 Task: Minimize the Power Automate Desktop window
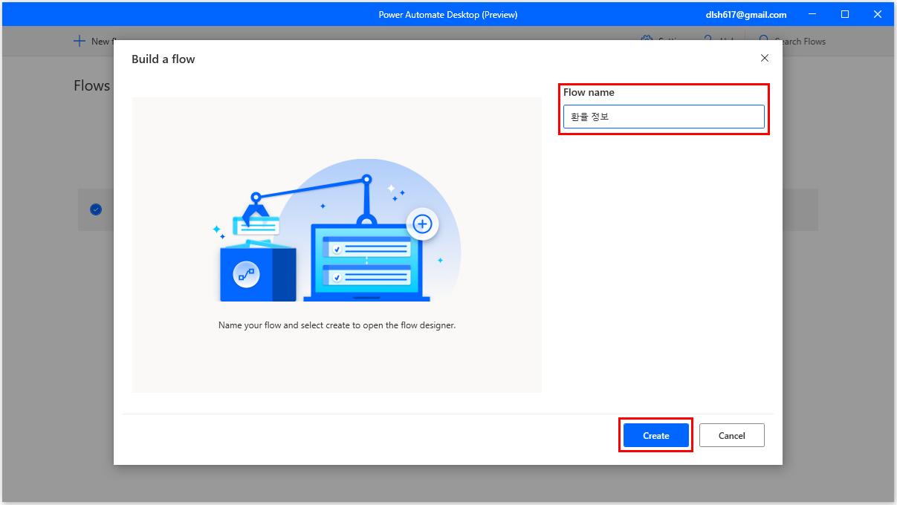812,14
